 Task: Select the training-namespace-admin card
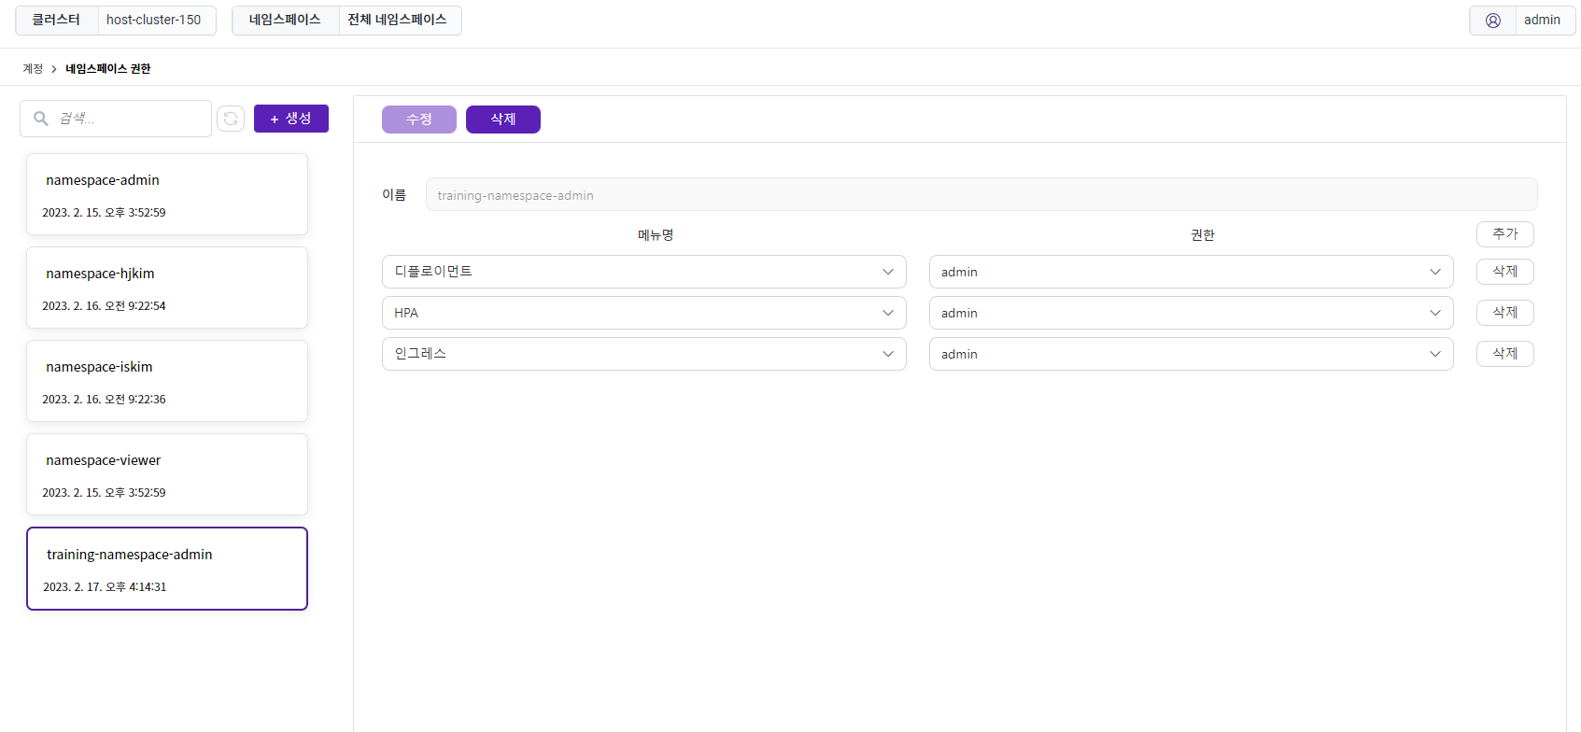(x=167, y=569)
